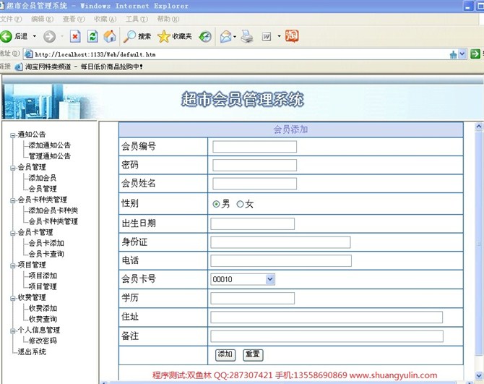Screen dimensions: 484x384
Task: Collapse the 项目管理 parent tree node
Action: point(13,265)
